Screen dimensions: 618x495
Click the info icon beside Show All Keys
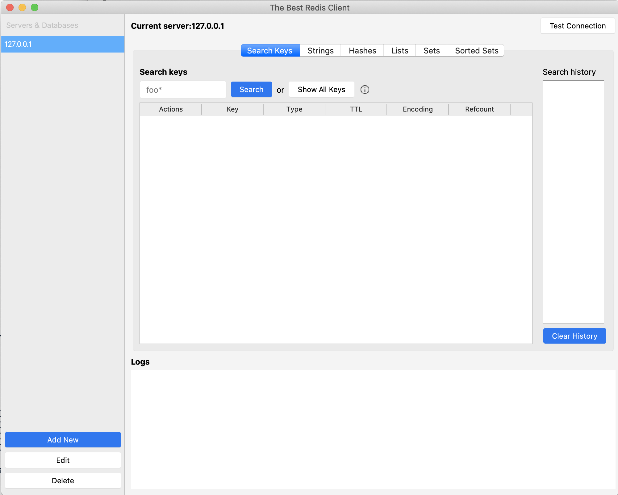tap(365, 90)
